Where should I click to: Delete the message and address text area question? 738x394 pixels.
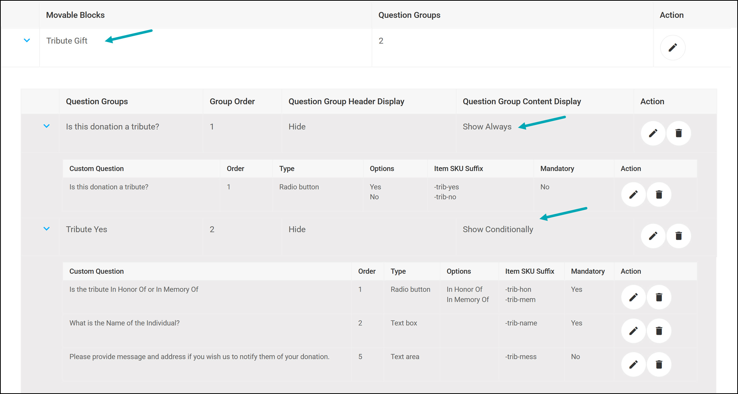pos(659,364)
